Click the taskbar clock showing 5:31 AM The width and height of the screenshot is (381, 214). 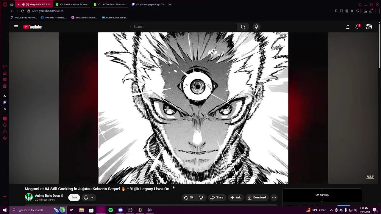tap(364, 210)
